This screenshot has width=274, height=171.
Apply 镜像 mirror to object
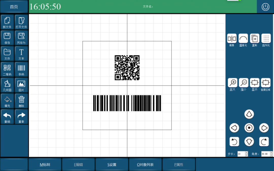click(232, 39)
